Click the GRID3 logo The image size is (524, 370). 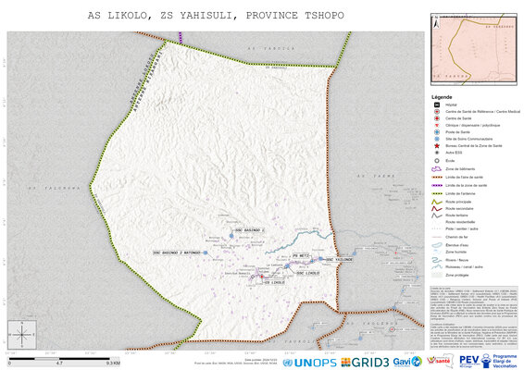[x=365, y=363]
